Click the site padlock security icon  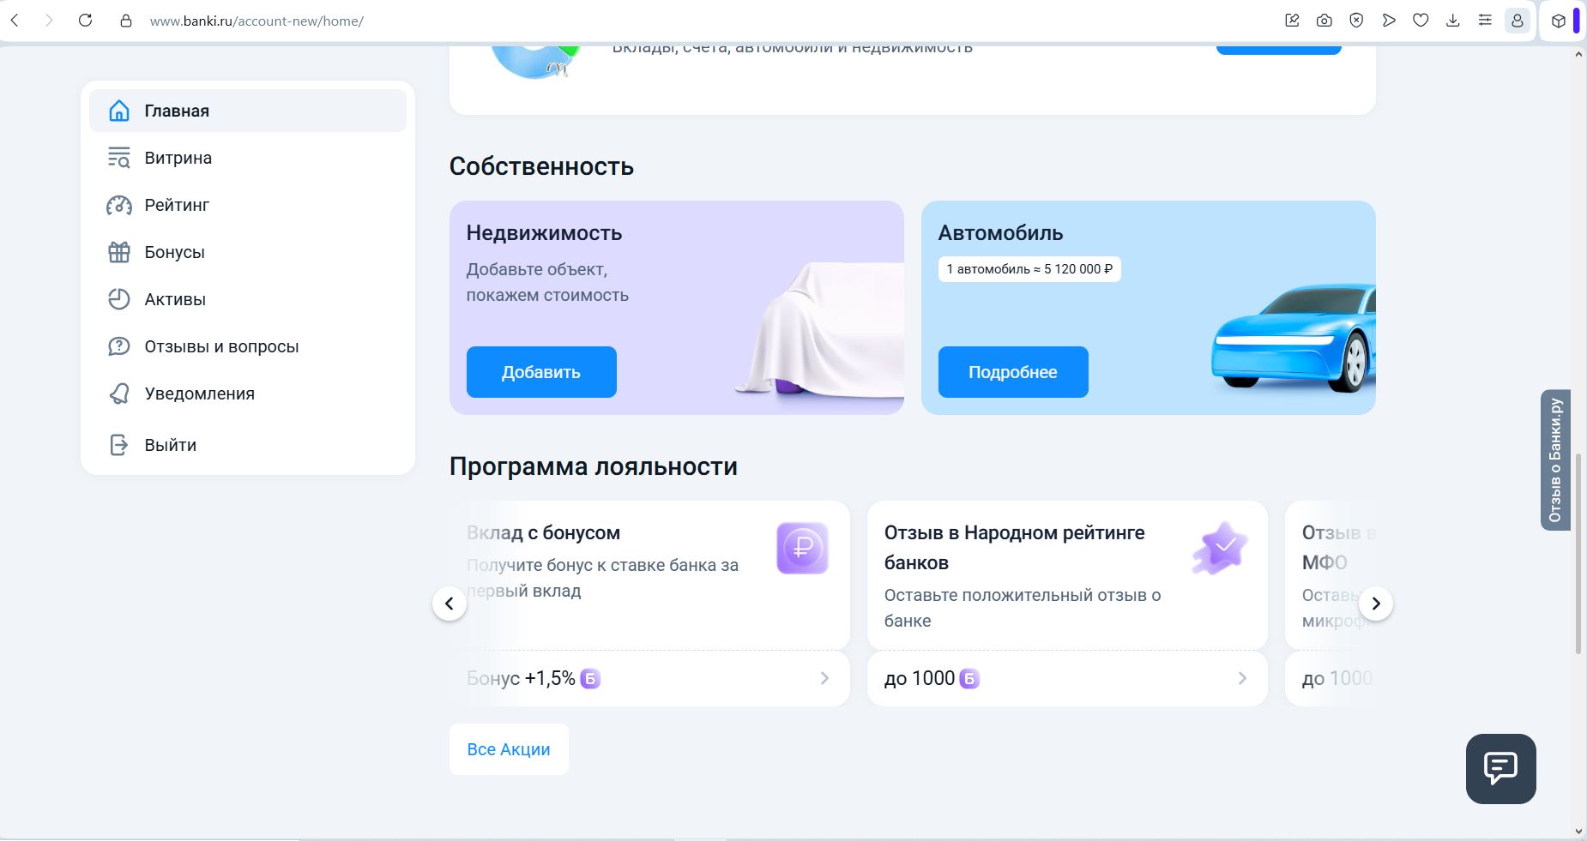(126, 21)
